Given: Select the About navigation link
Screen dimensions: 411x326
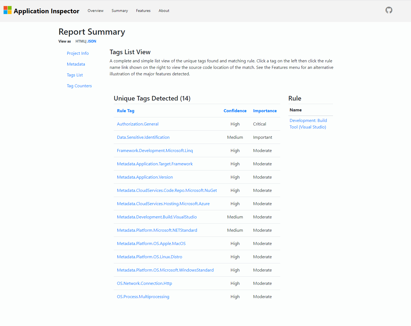Looking at the screenshot, I should pos(164,11).
